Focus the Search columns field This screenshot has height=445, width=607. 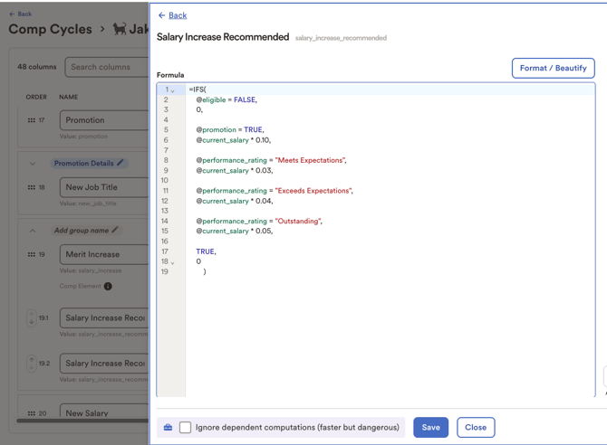click(x=107, y=67)
